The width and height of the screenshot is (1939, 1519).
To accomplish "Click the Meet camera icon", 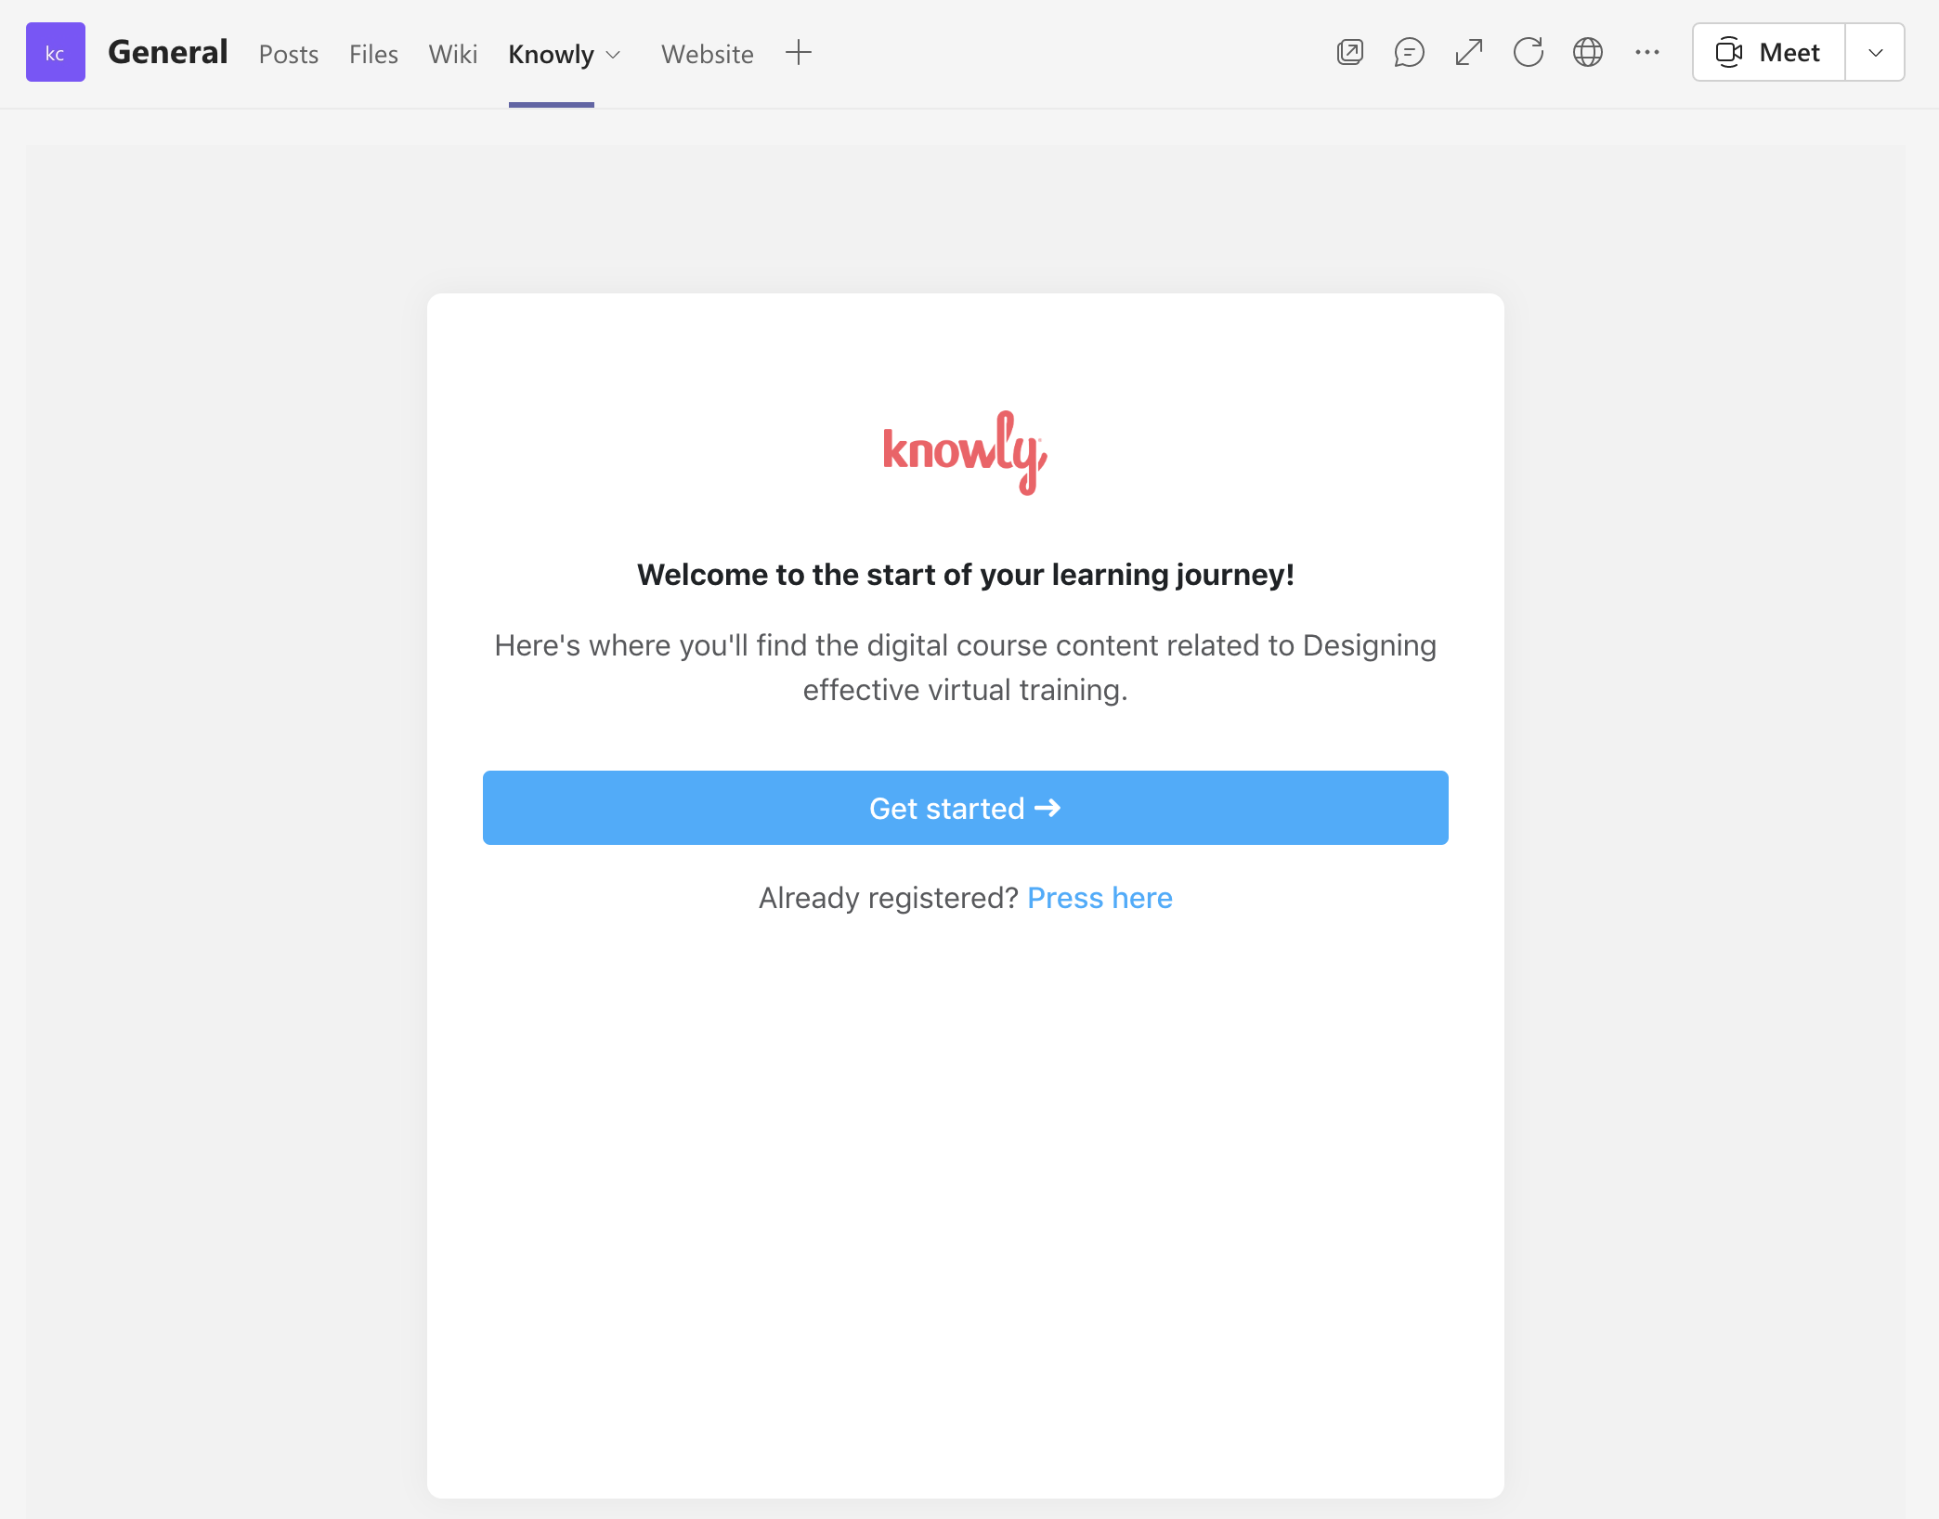I will [x=1727, y=53].
